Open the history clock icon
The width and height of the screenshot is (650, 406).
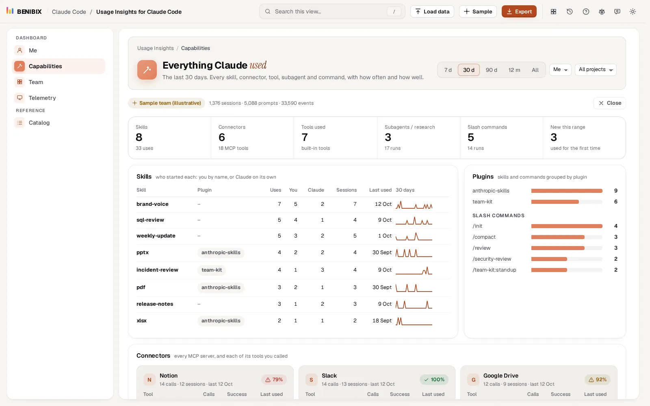click(570, 12)
